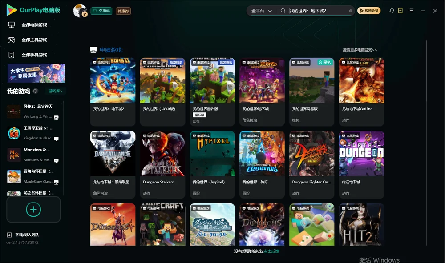Screen dimensions: 445x263
Task: Click 搜索更多电脑游戏>> link
Action: tap(360, 50)
